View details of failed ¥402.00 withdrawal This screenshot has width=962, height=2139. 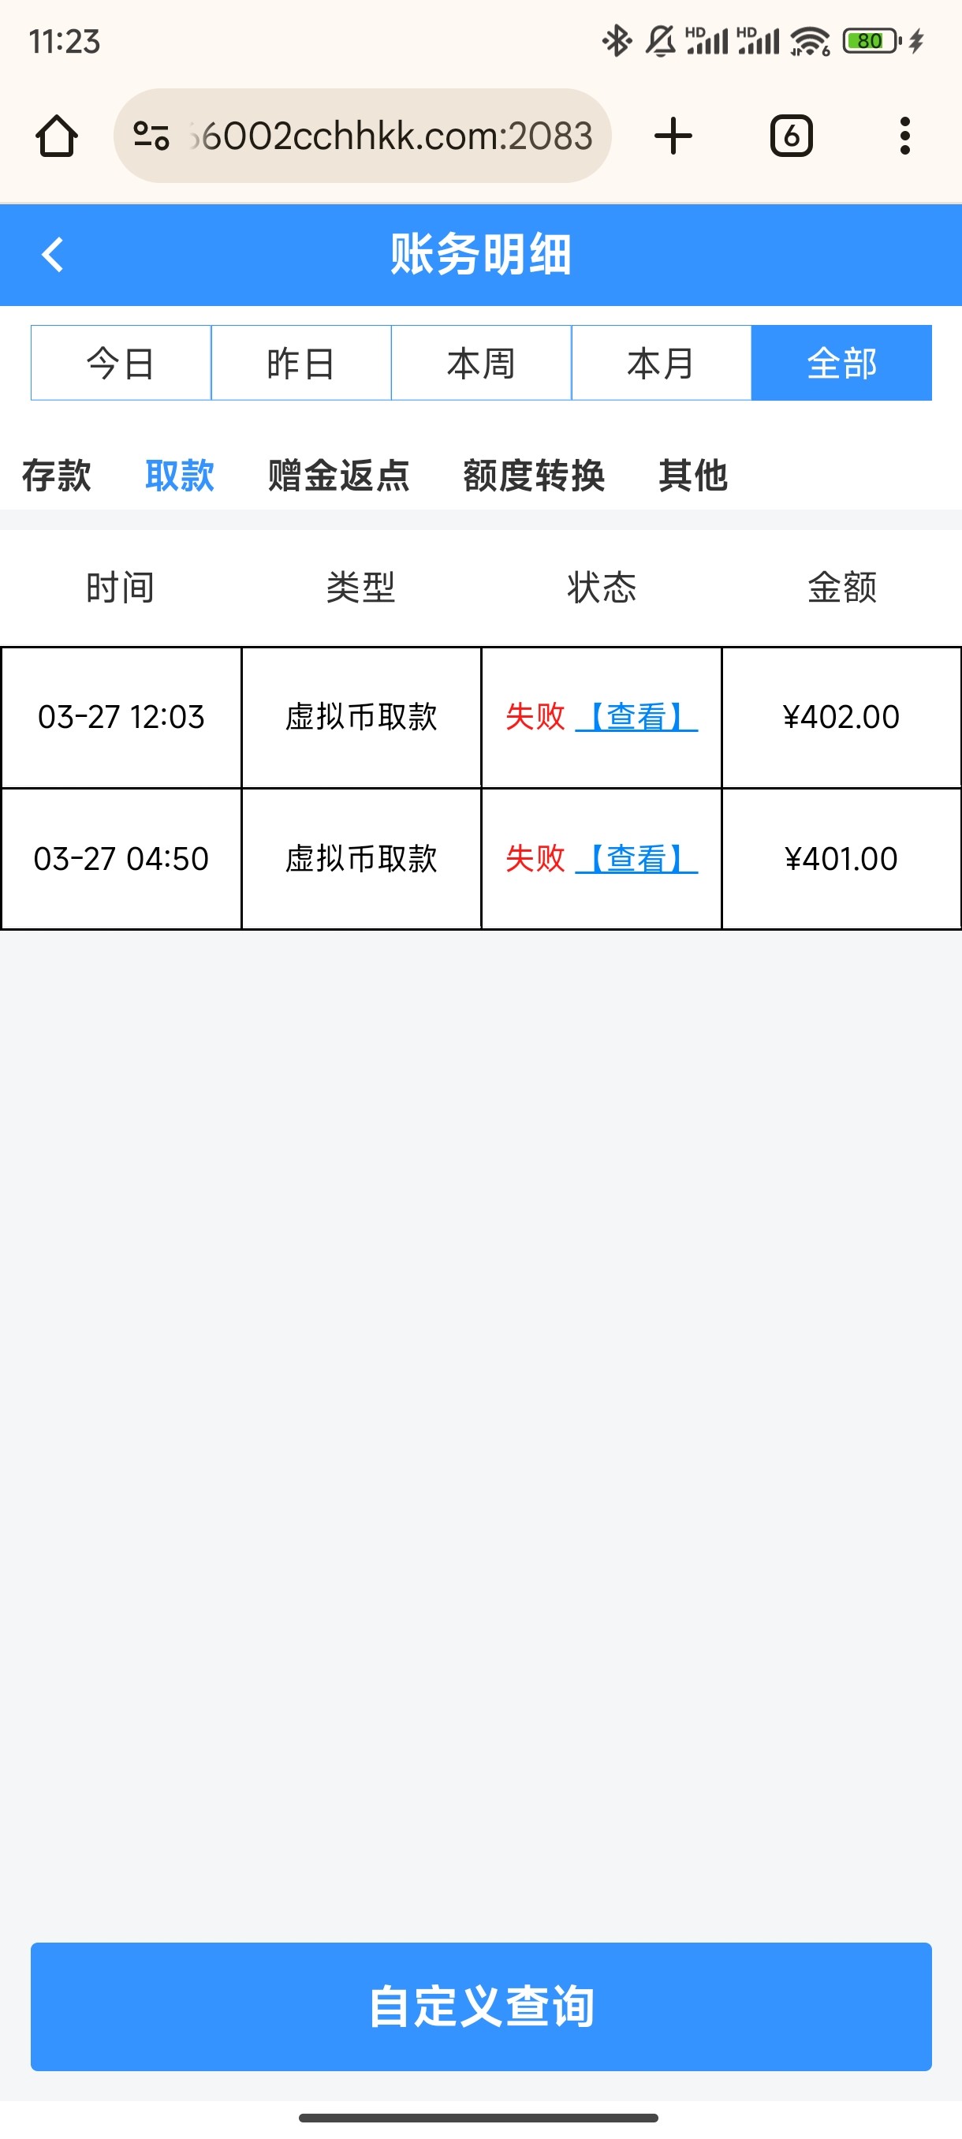click(636, 717)
